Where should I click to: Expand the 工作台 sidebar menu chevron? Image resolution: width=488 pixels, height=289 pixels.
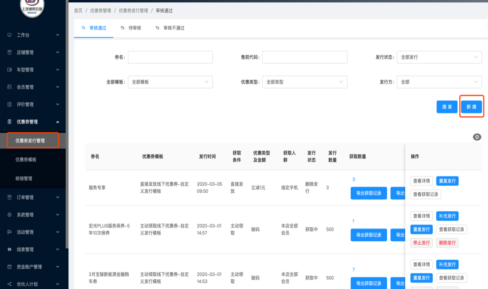pos(58,35)
